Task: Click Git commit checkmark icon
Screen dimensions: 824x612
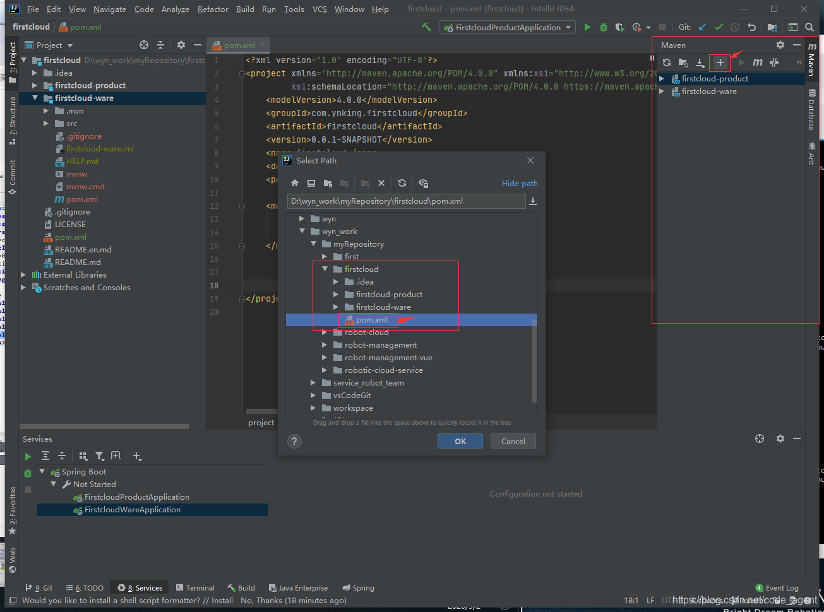Action: pos(719,27)
